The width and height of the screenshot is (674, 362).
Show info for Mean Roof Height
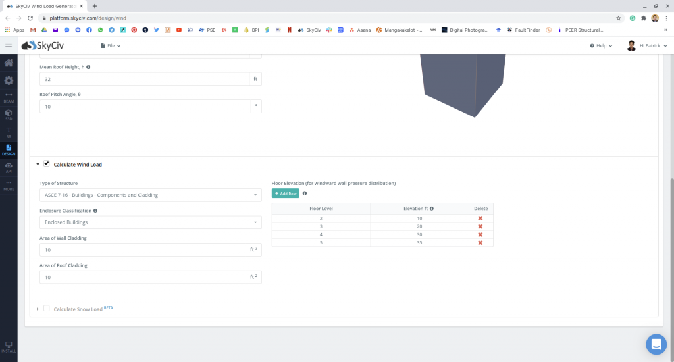tap(88, 67)
